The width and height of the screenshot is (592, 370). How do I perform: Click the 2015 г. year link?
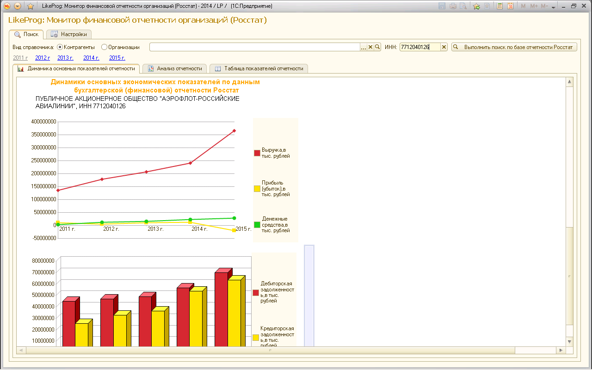point(117,58)
